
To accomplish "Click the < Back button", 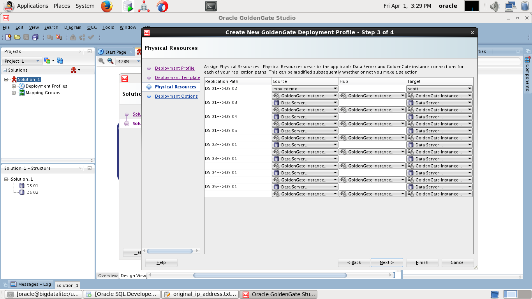I will [x=354, y=262].
